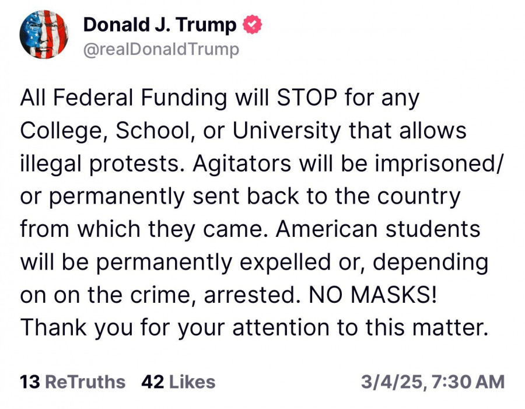Click the ReTruths label

[85, 382]
